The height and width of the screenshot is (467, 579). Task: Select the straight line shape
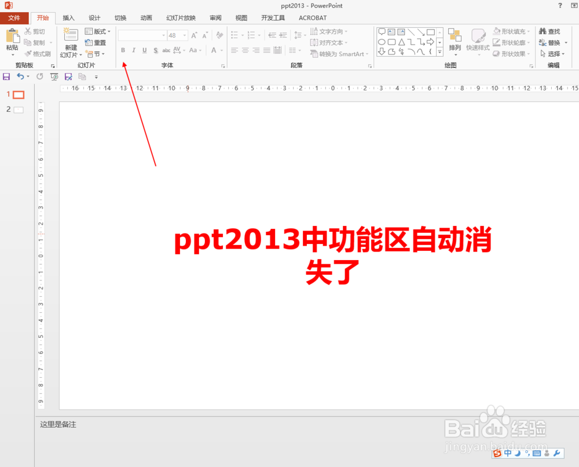pyautogui.click(x=411, y=32)
